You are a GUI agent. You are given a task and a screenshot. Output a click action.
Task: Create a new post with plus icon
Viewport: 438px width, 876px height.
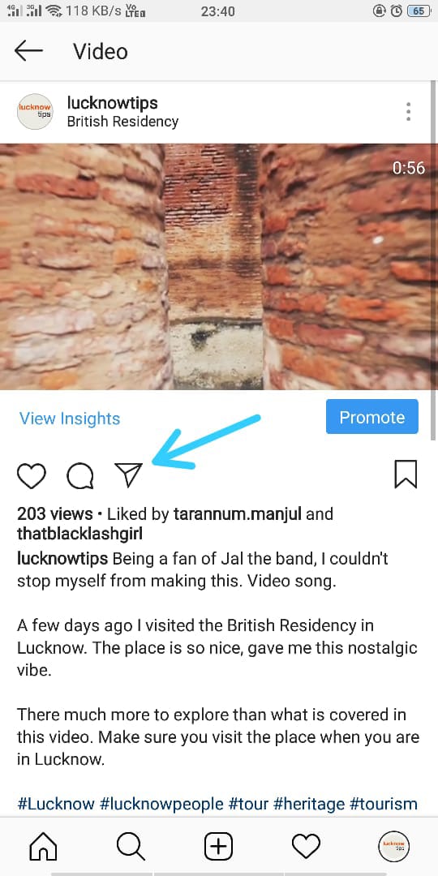pos(218,846)
